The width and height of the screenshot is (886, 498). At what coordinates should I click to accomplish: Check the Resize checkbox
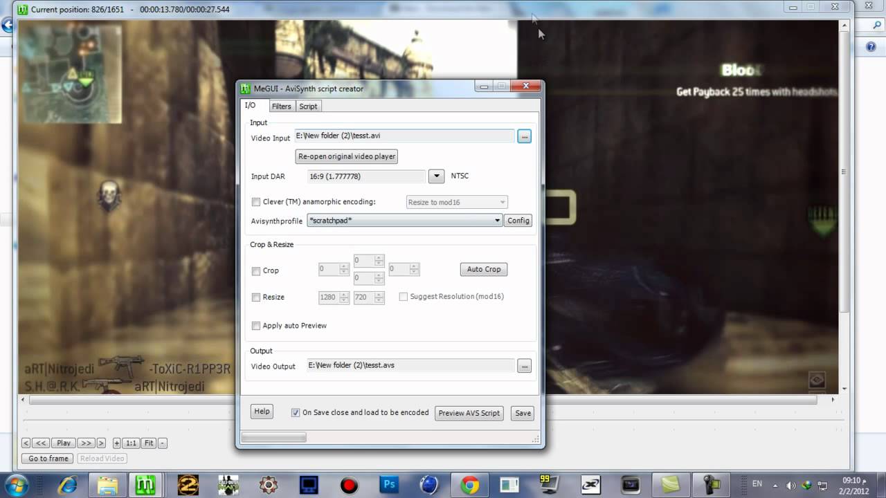coord(256,297)
